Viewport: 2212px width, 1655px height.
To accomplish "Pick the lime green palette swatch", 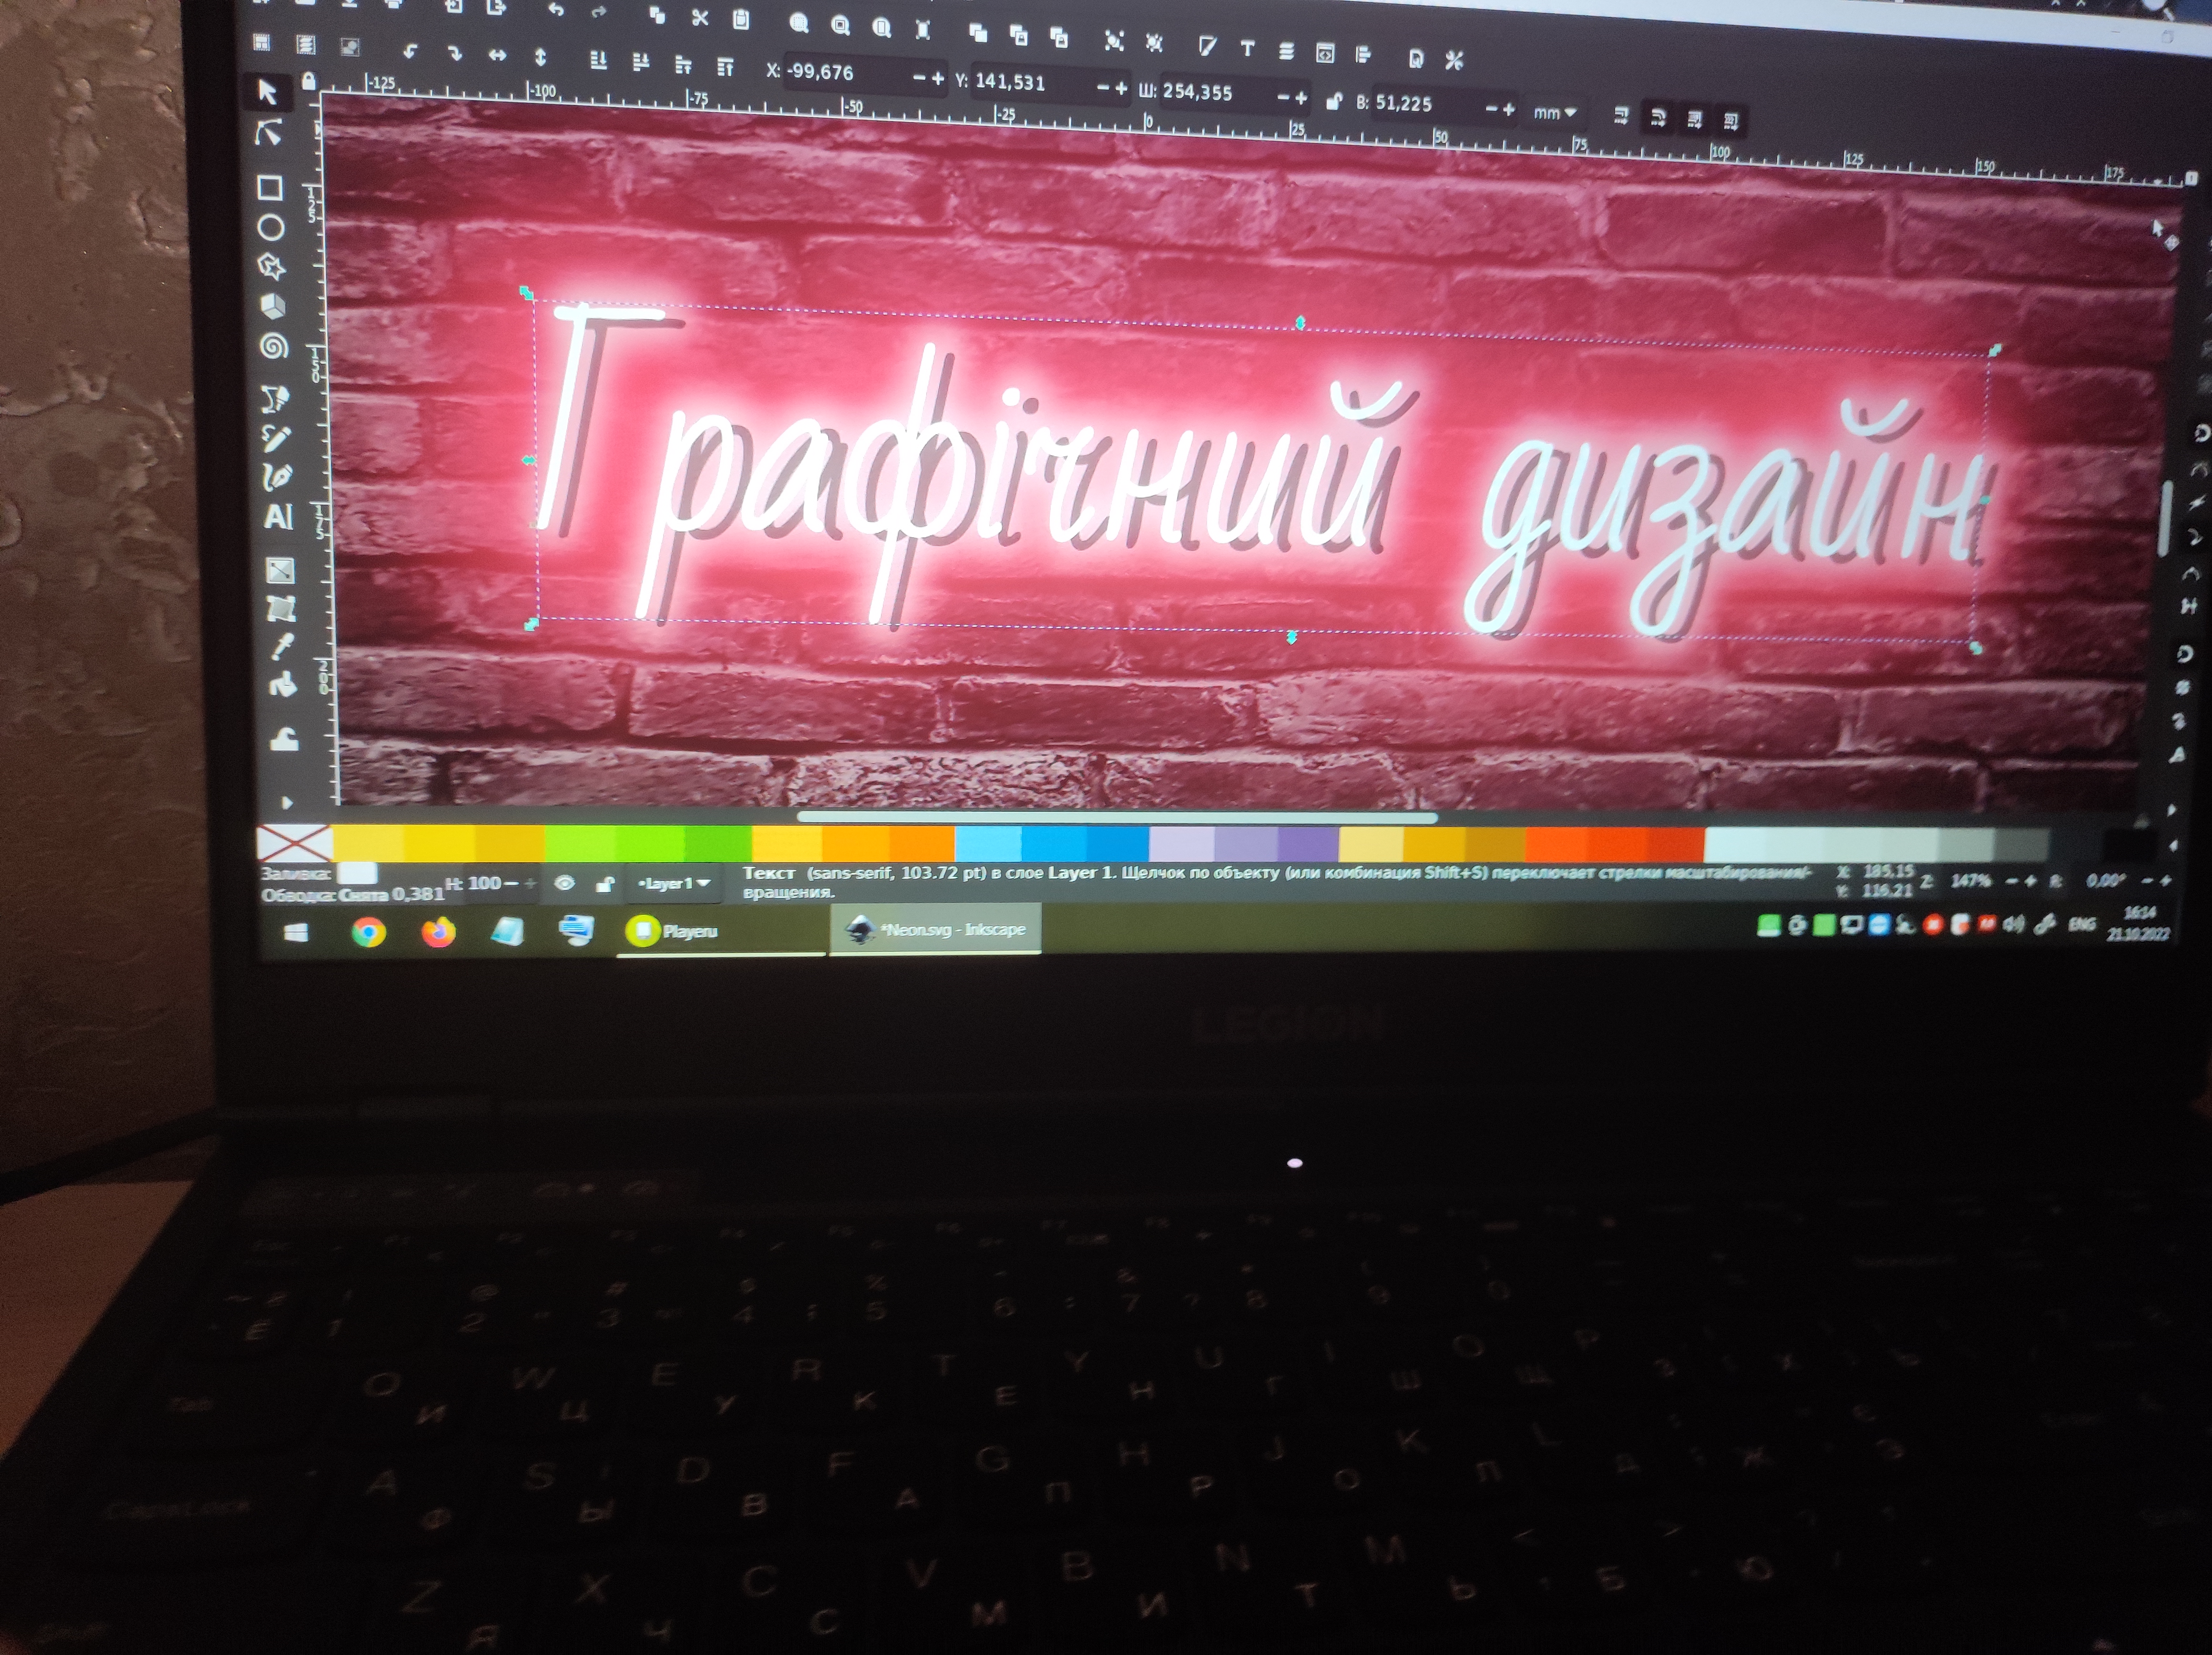I will pos(580,843).
